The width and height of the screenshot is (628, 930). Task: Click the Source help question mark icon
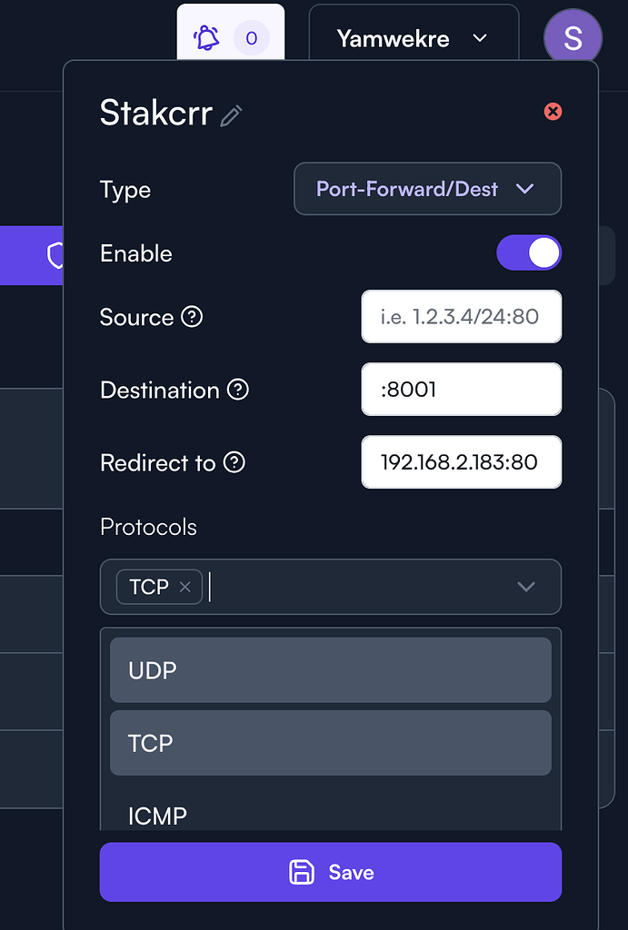tap(192, 318)
